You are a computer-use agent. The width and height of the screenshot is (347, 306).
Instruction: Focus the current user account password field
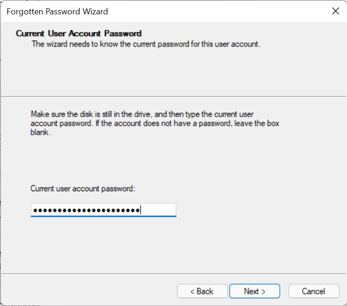click(x=103, y=210)
